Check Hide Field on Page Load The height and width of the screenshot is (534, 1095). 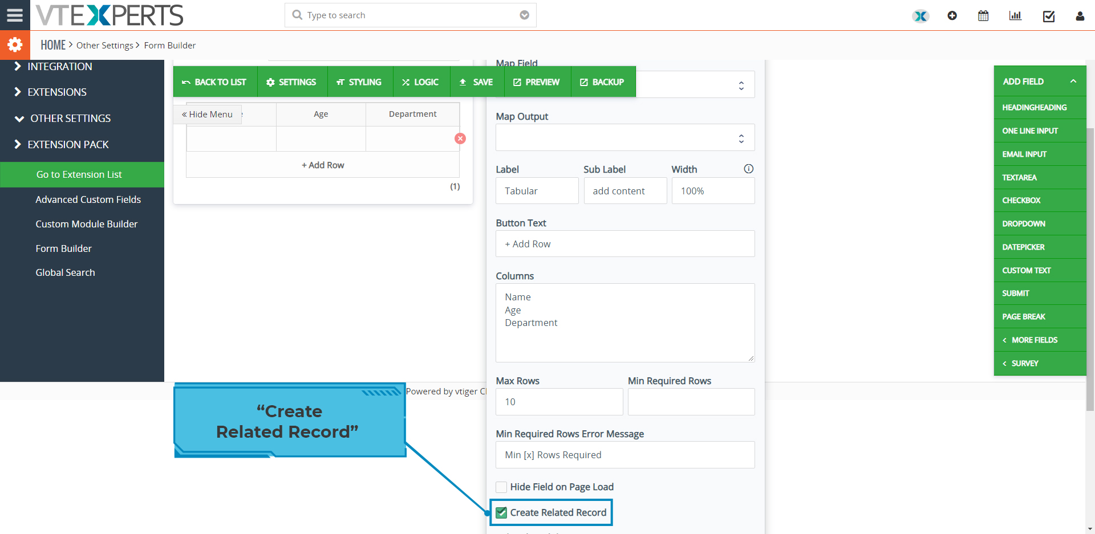pyautogui.click(x=501, y=487)
